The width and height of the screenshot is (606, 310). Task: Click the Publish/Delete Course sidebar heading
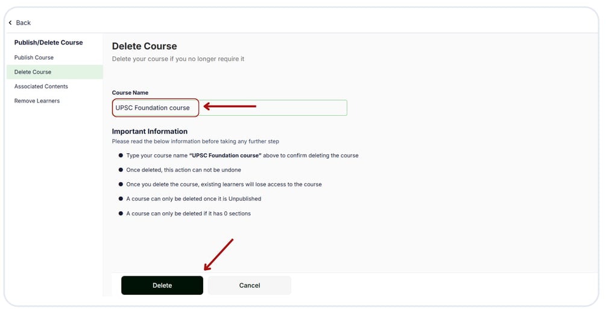click(x=48, y=42)
